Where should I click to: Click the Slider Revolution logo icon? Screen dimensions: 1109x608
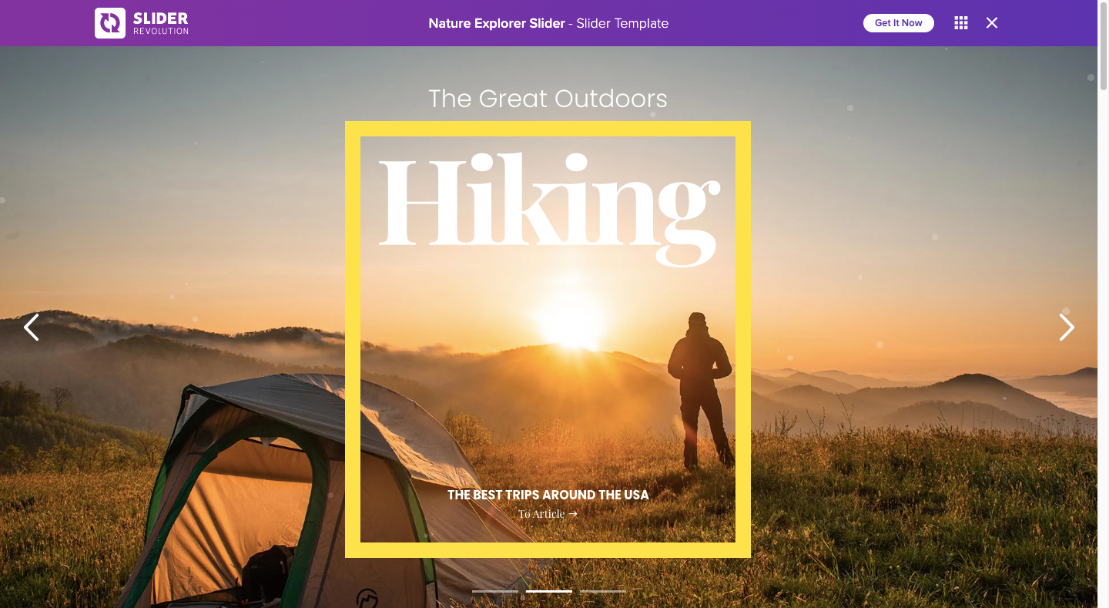[x=110, y=23]
